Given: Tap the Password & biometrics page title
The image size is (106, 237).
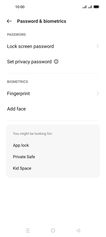Looking at the screenshot, I should coord(42,21).
